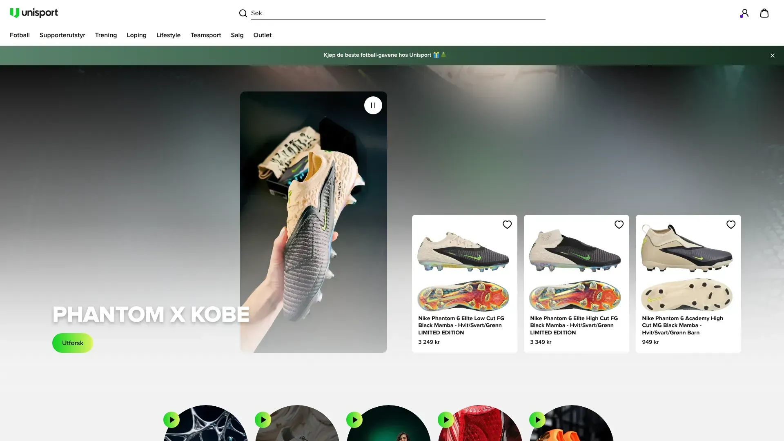Open the Outlet link
Screen dimensions: 784x441
coord(262,35)
